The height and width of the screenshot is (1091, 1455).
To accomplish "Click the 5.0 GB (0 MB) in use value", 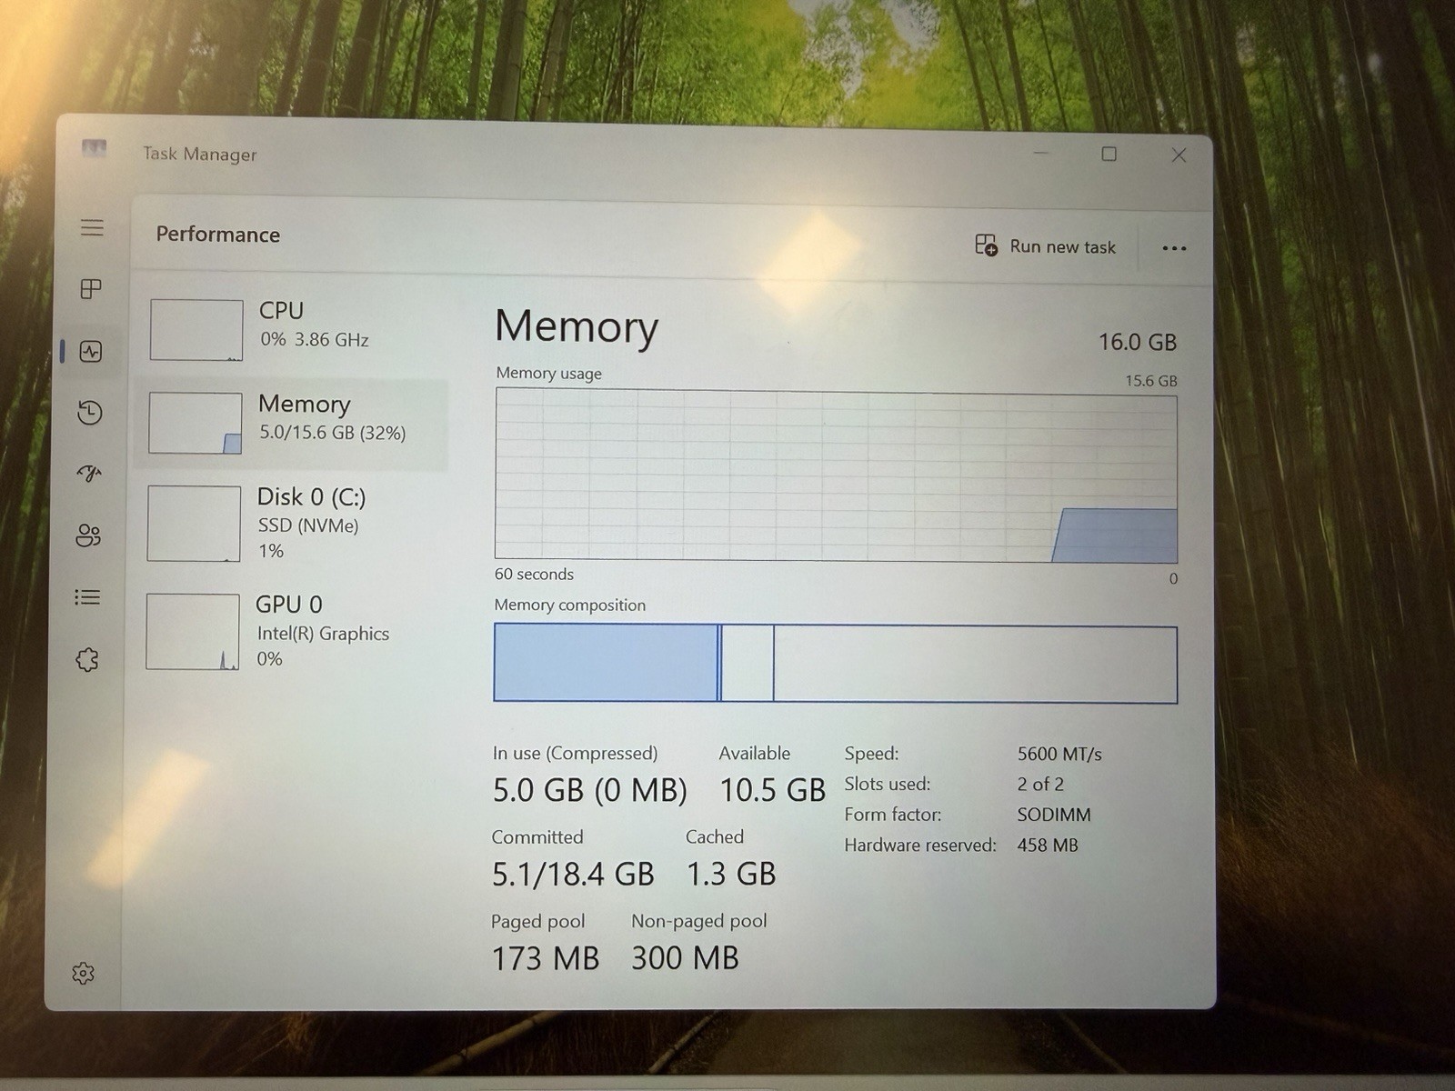I will (x=590, y=790).
